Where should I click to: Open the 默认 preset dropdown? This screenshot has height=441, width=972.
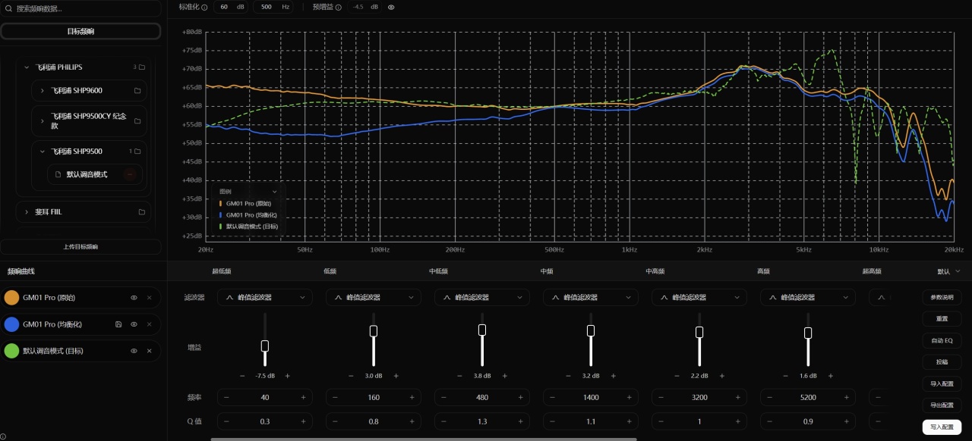948,271
